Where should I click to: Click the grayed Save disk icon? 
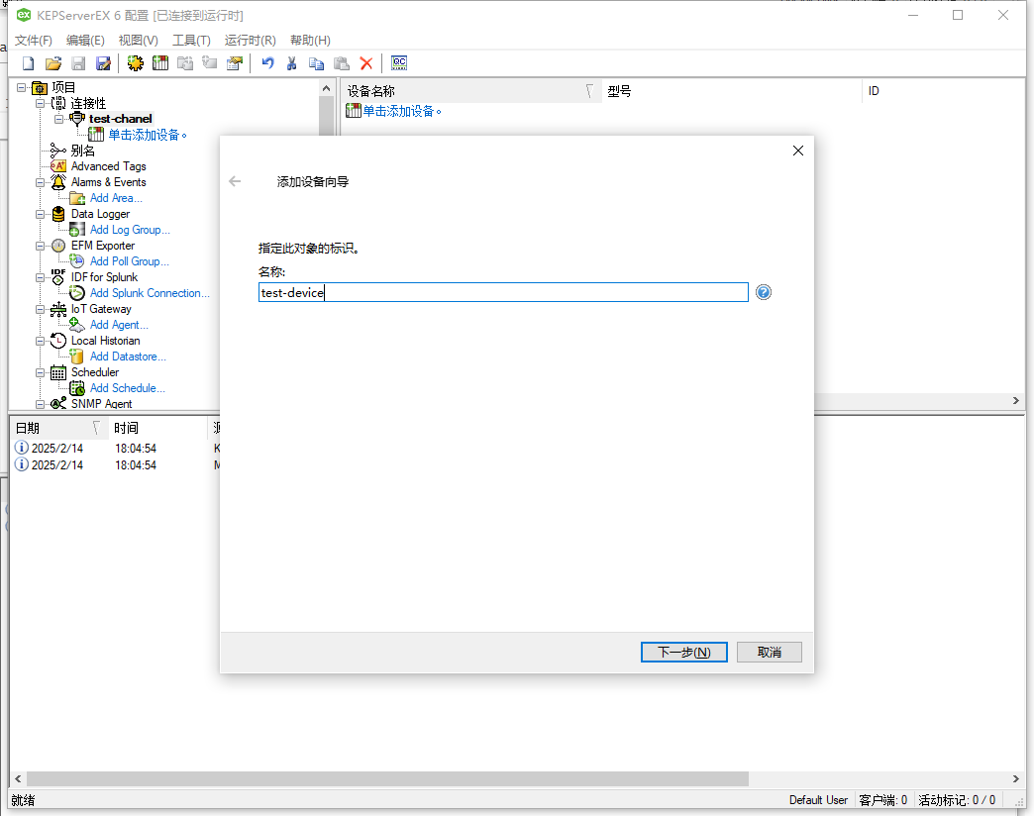coord(78,63)
